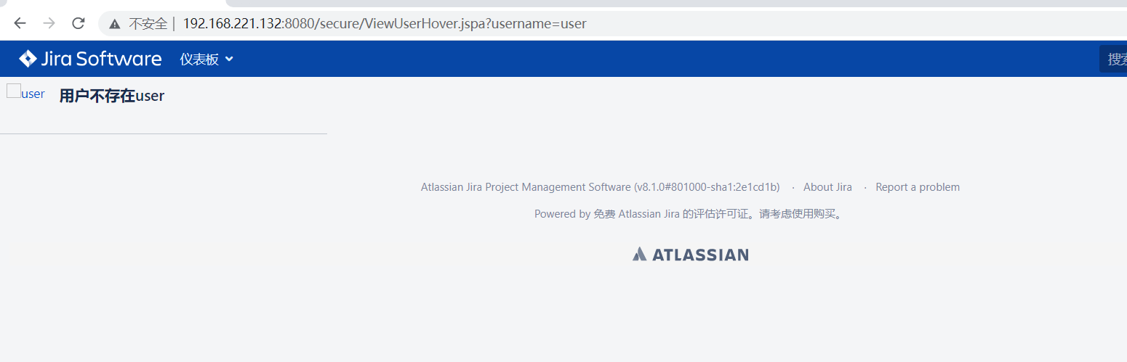Select the text 用户不存在user
This screenshot has width=1127, height=362.
point(112,96)
